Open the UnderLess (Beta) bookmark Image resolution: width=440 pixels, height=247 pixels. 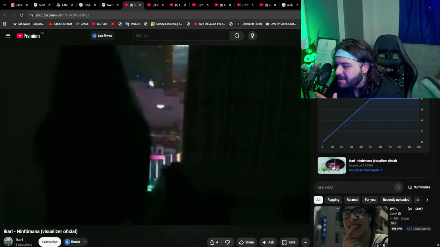coord(249,24)
